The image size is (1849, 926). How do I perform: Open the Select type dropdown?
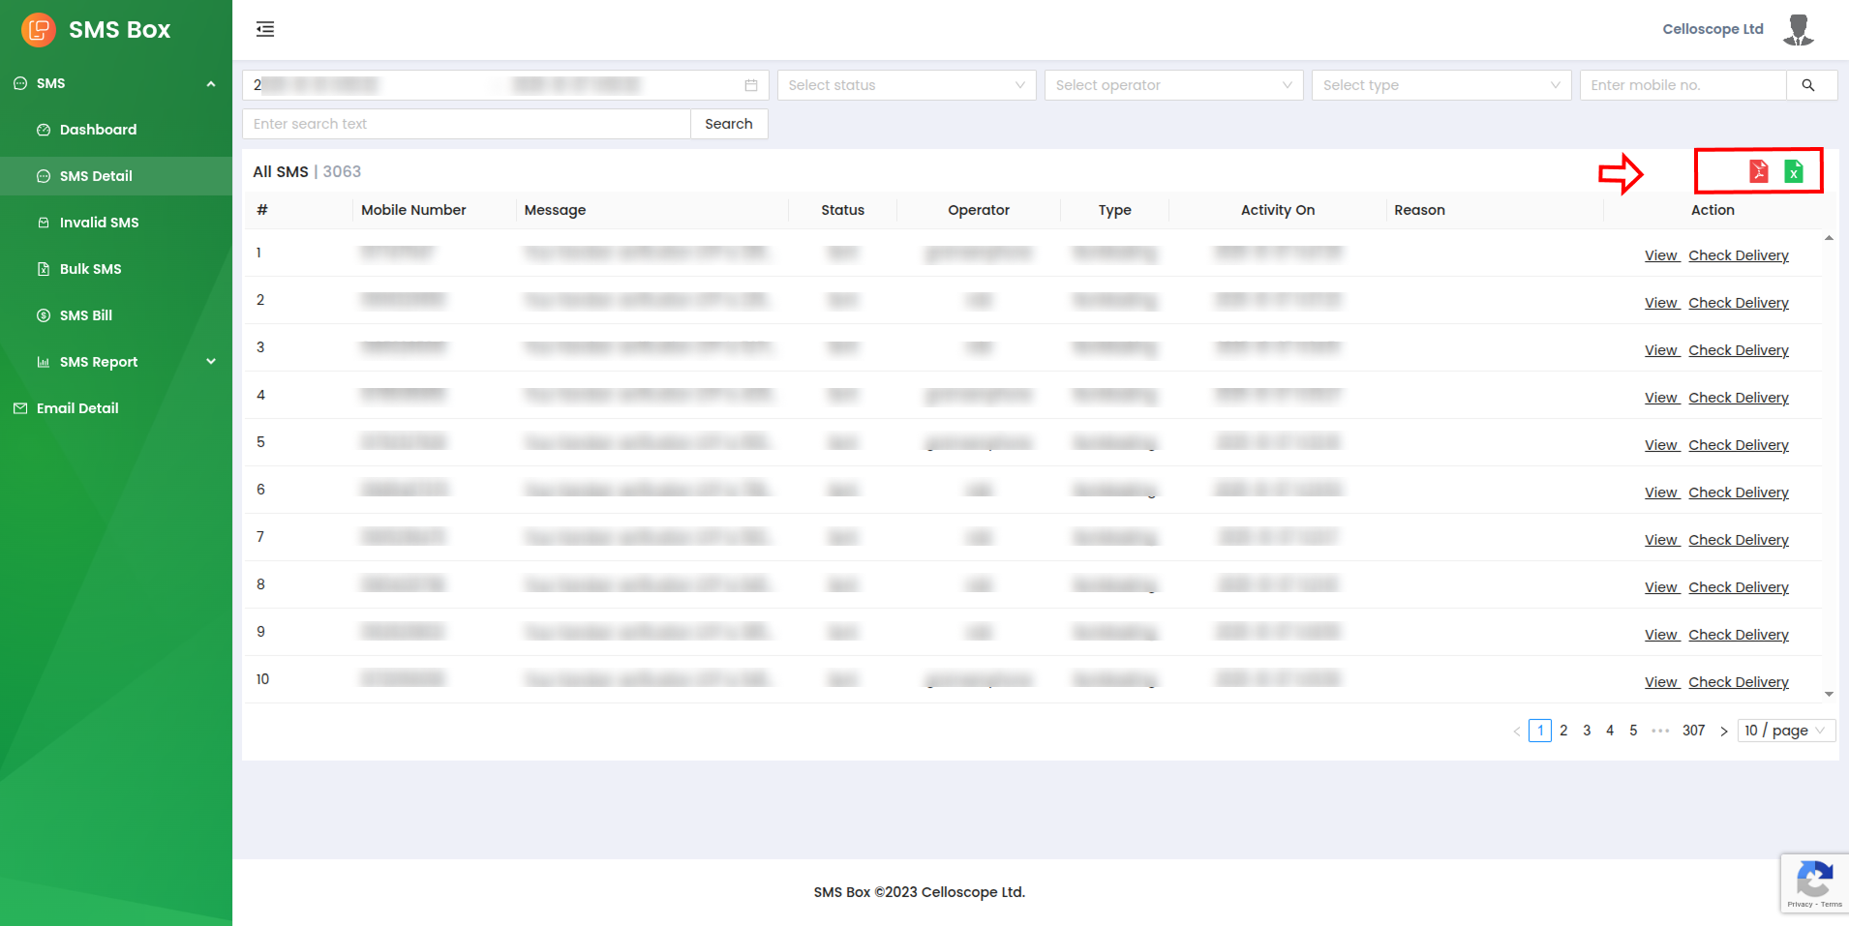coord(1440,85)
